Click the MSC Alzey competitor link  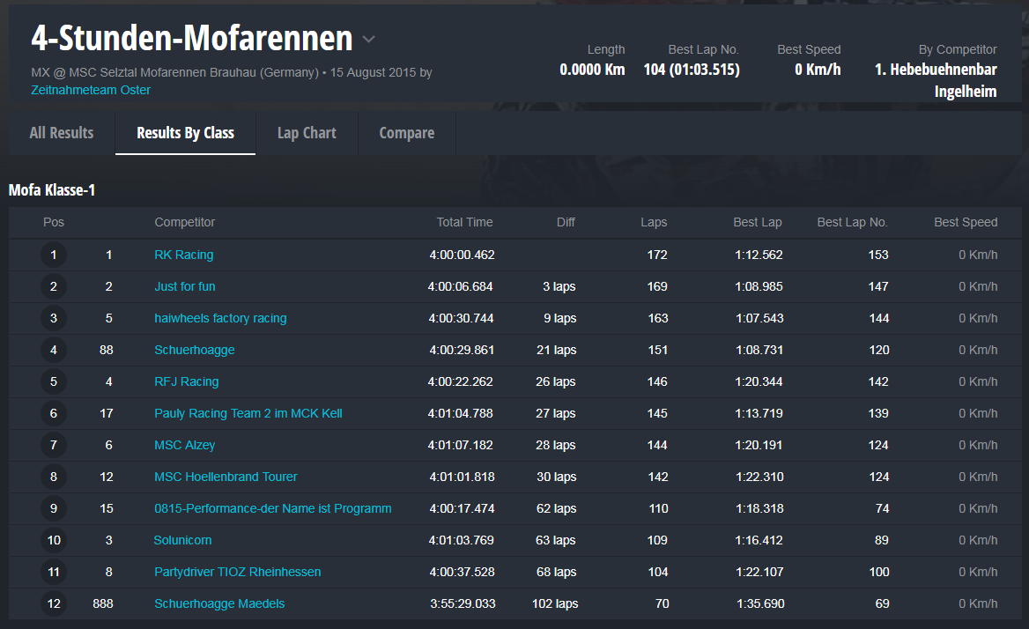point(184,445)
